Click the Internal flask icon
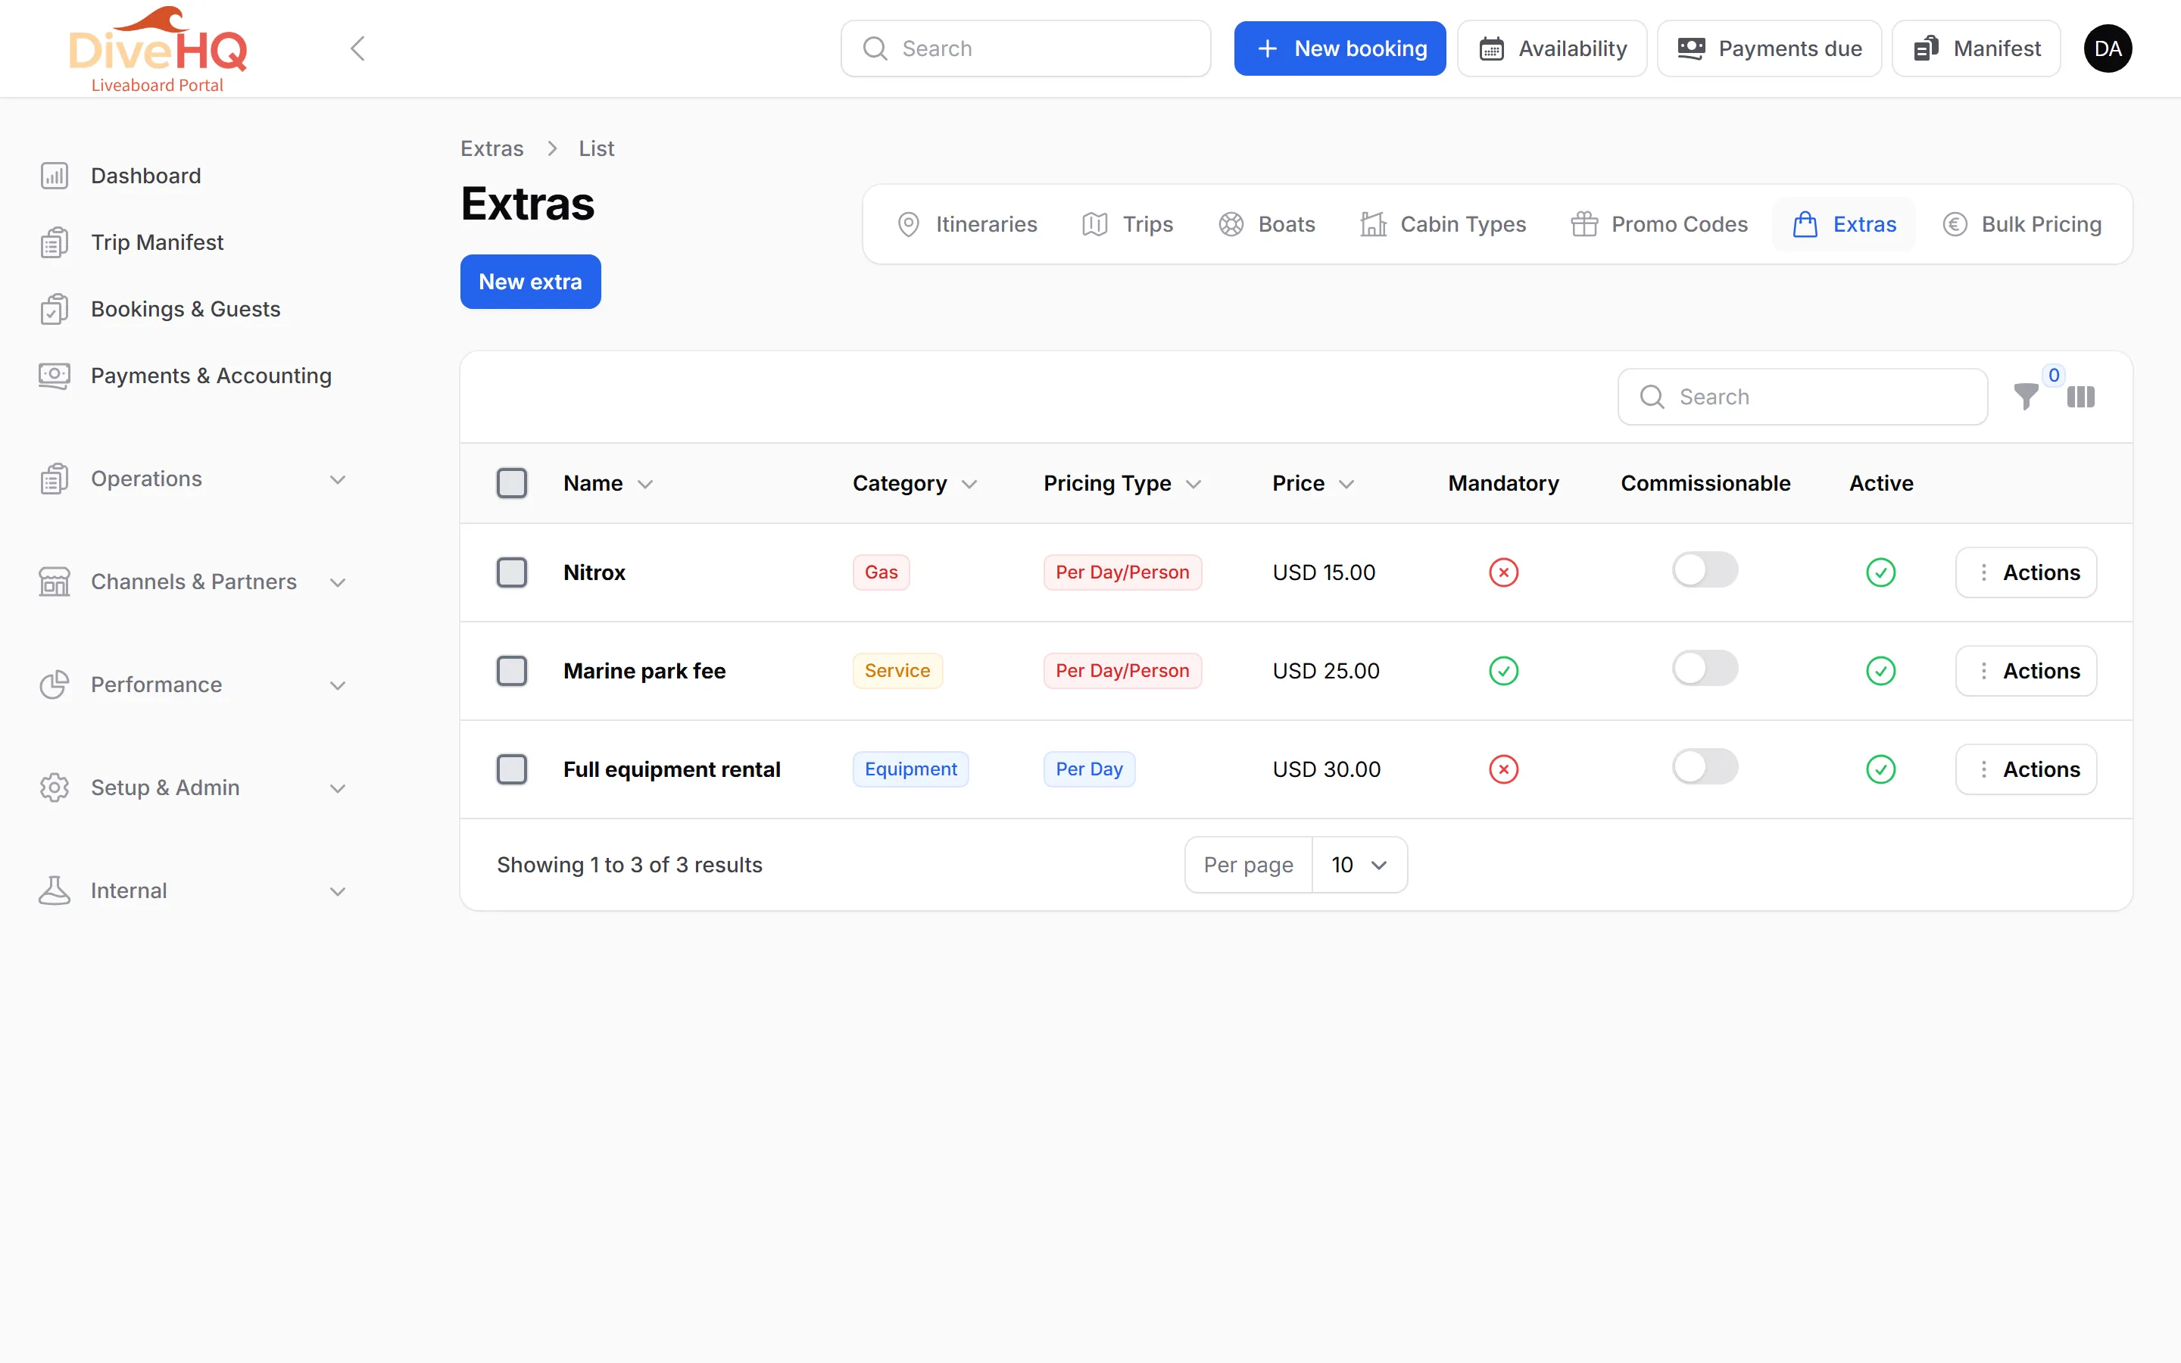Image resolution: width=2181 pixels, height=1363 pixels. [54, 890]
